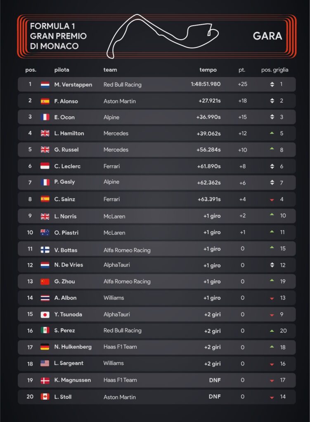
Task: Click the Monaco flag next to C. Leclerc
Action: pyautogui.click(x=45, y=166)
